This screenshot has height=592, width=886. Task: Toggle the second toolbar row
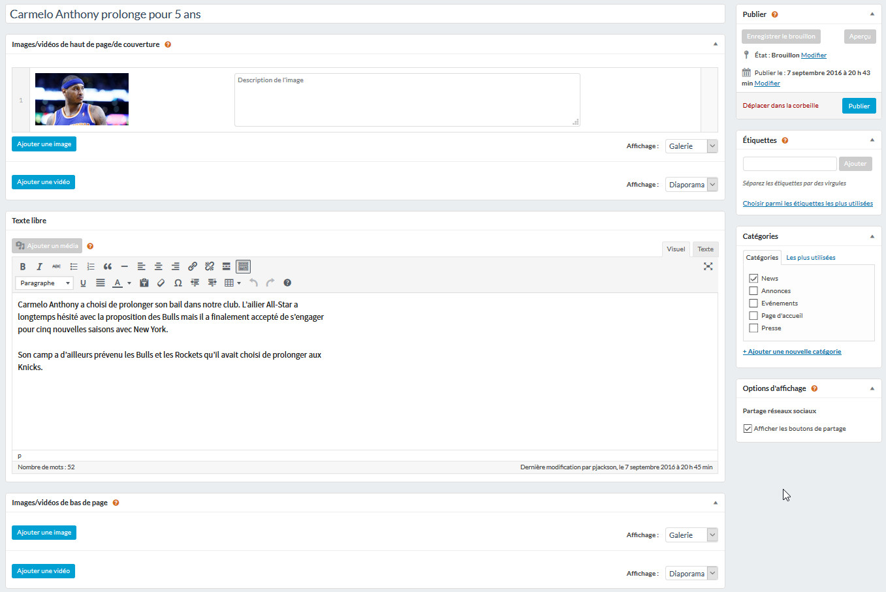(244, 266)
